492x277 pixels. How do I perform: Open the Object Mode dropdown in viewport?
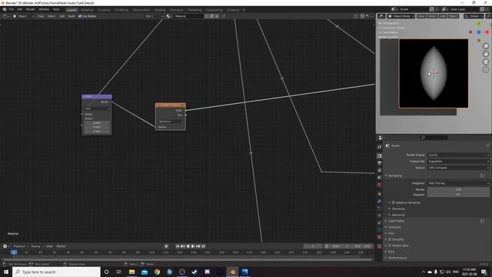(401, 16)
